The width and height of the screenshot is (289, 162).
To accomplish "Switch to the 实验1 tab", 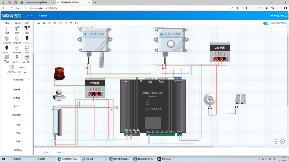I will click(x=46, y=152).
